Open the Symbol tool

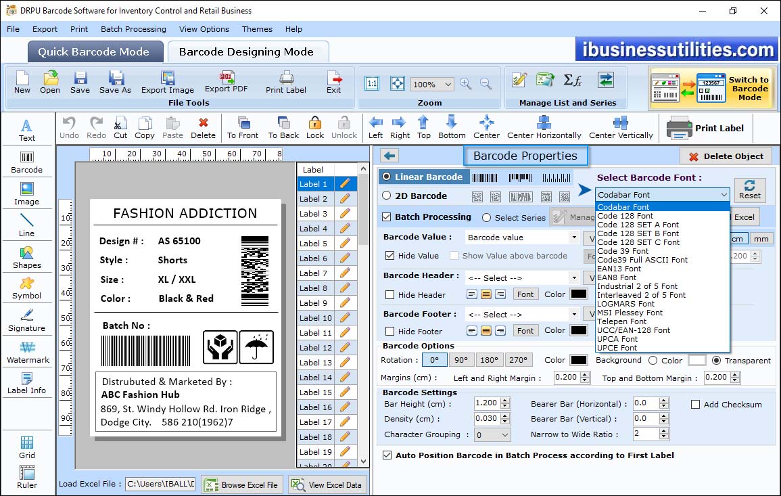click(27, 288)
